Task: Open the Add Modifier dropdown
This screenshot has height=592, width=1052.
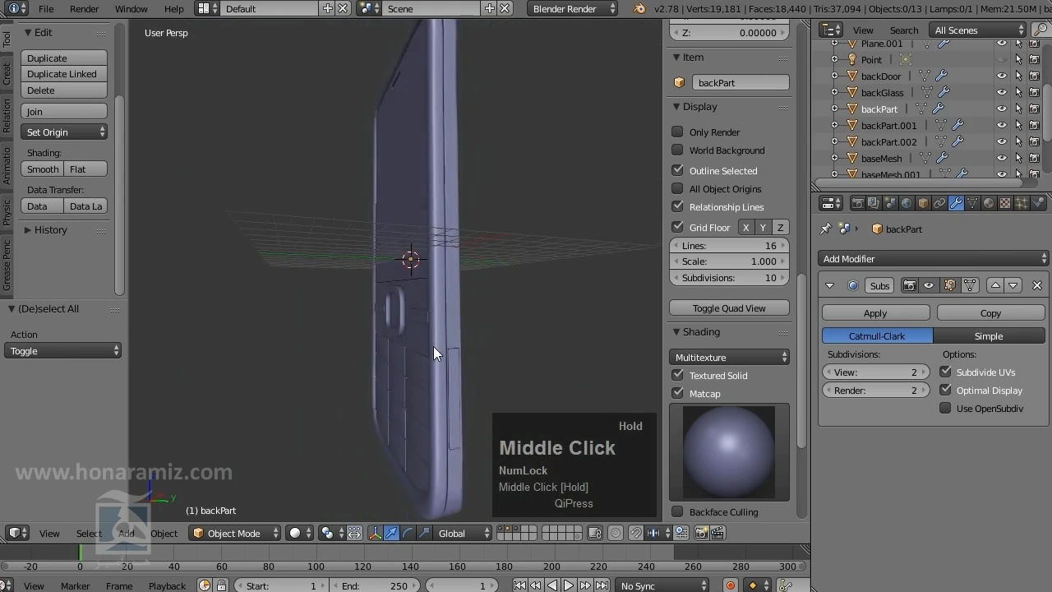Action: click(934, 259)
